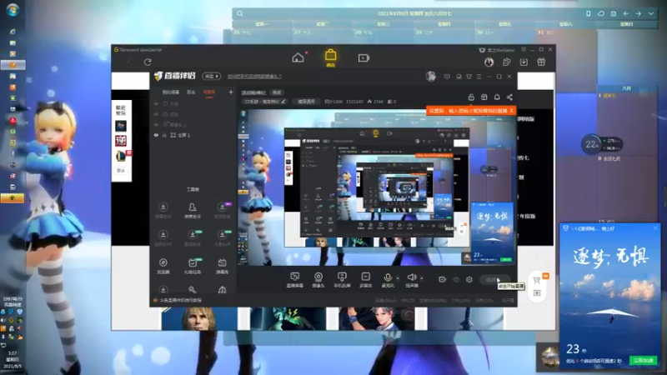The image size is (667, 375).
Task: Click the taskbar clock and date
Action: pyautogui.click(x=13, y=359)
